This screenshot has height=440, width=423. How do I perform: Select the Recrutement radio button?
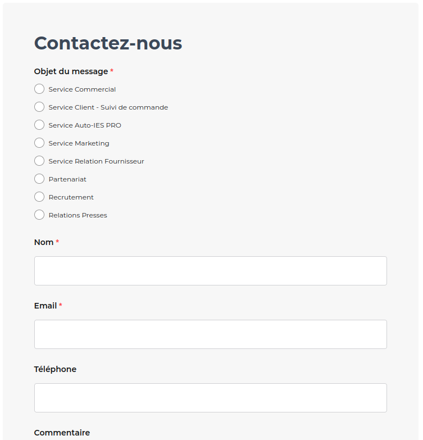39,197
